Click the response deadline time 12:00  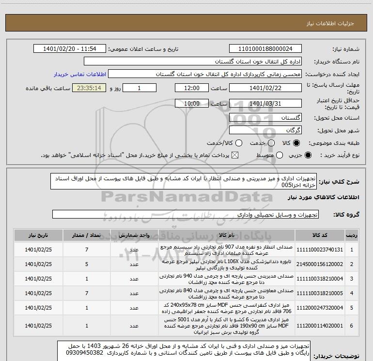(192, 88)
